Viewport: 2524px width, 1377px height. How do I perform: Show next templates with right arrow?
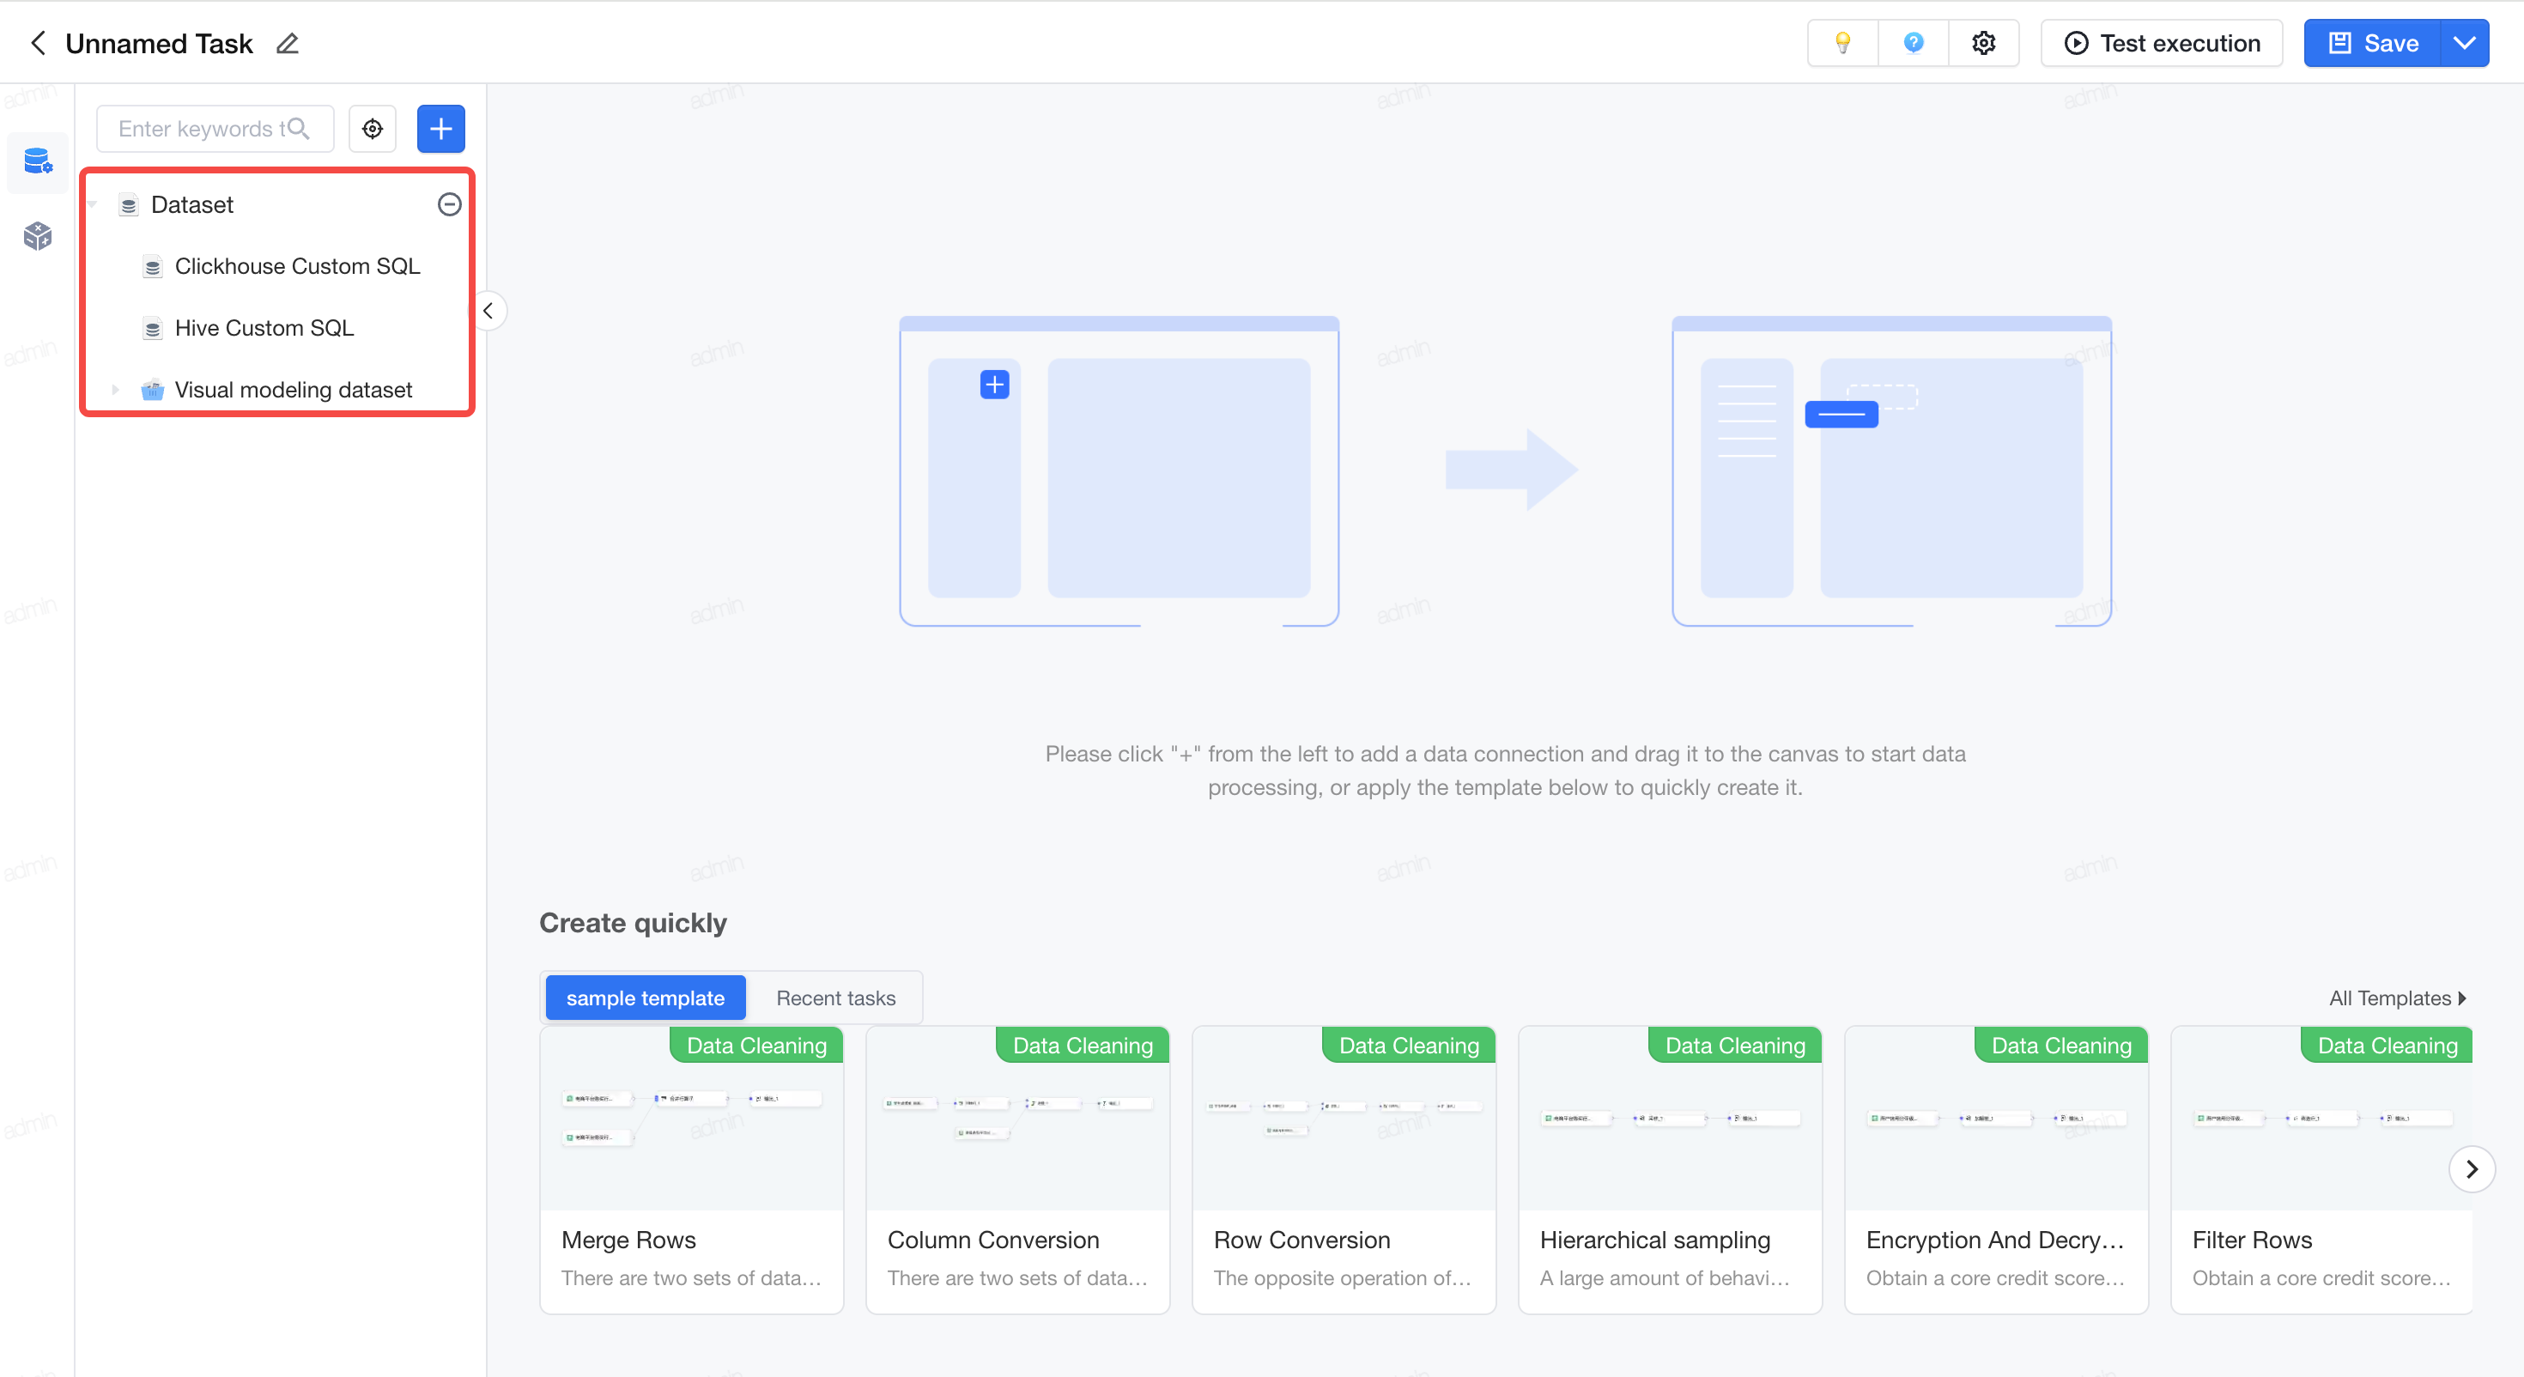coord(2471,1168)
